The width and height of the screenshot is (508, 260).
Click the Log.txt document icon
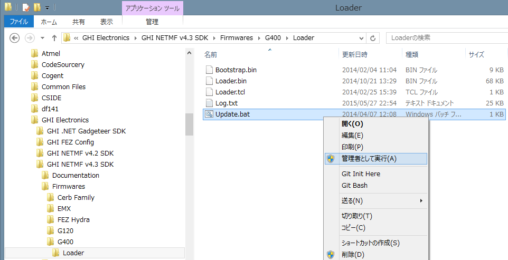(x=209, y=103)
